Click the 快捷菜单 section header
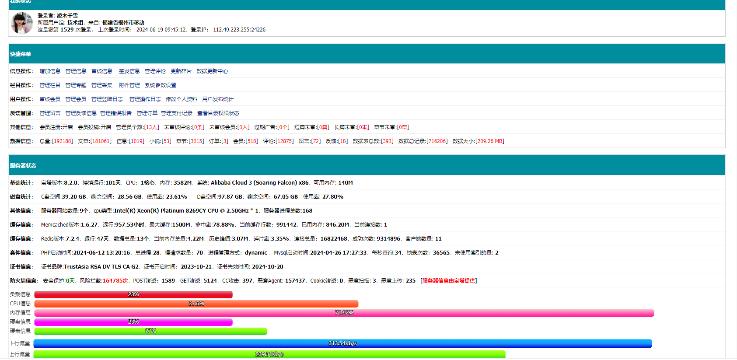 tap(367, 54)
